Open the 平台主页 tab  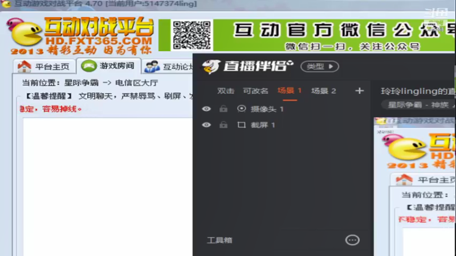[x=44, y=67]
